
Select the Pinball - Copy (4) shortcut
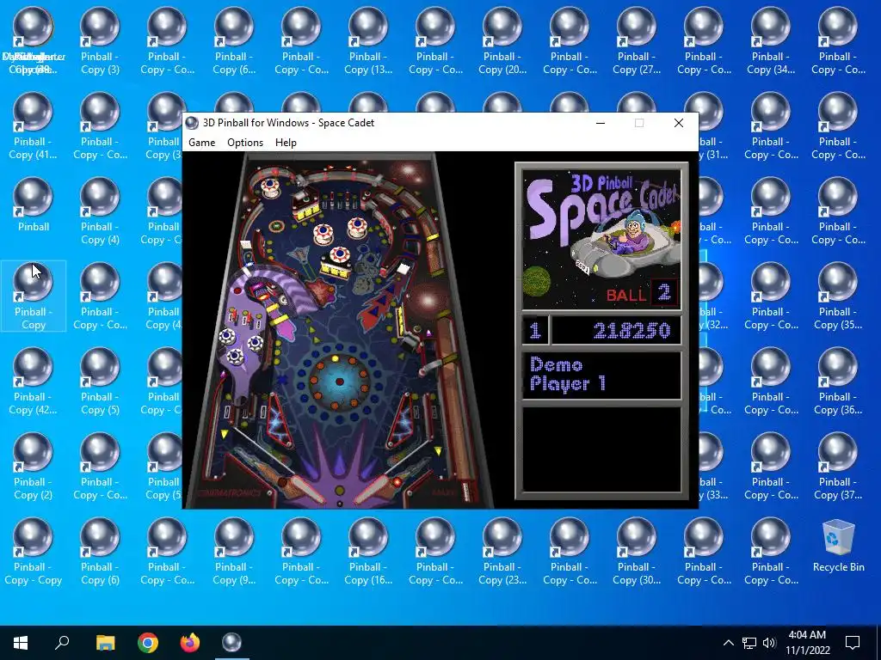100,211
